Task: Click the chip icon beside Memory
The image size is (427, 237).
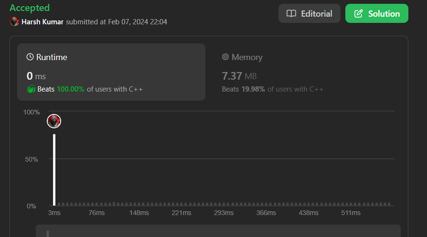Action: (225, 57)
